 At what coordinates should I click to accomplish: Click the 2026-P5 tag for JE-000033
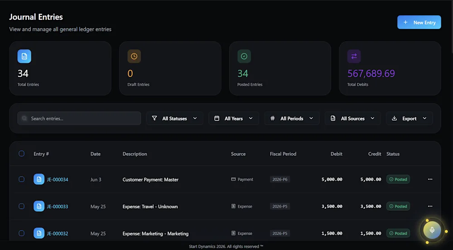click(x=280, y=206)
